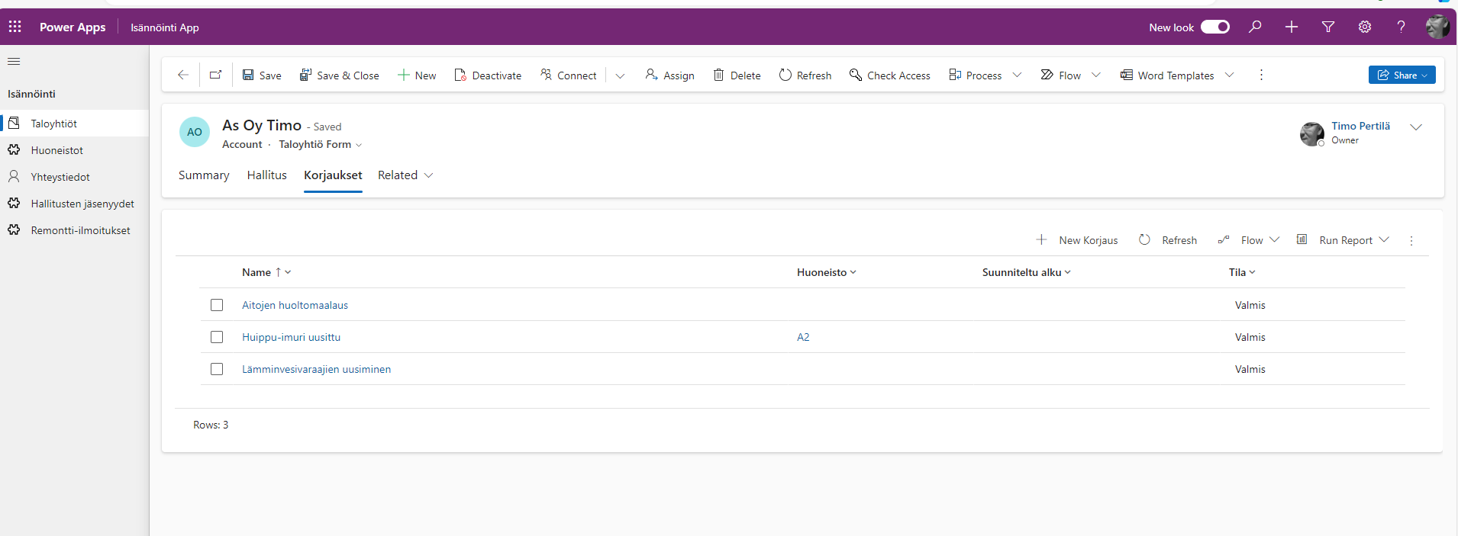Open the settings gear icon
Viewport: 1458px width, 536px height.
point(1365,27)
